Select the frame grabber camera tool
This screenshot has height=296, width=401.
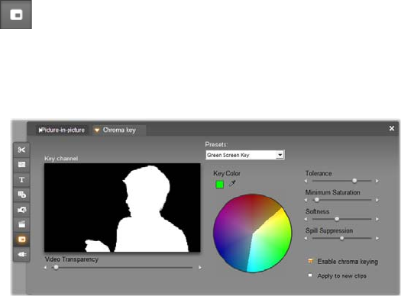pyautogui.click(x=21, y=210)
